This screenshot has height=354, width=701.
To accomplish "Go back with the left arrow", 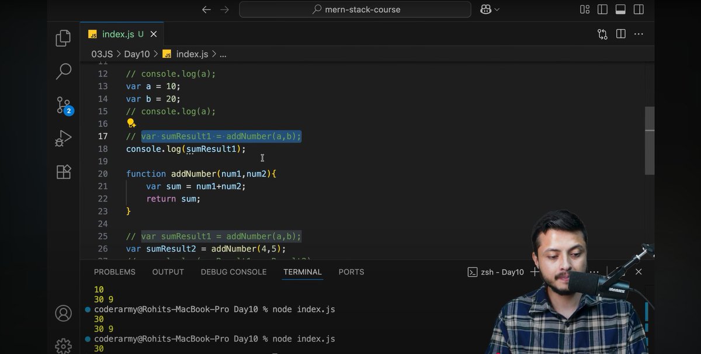I will [206, 9].
